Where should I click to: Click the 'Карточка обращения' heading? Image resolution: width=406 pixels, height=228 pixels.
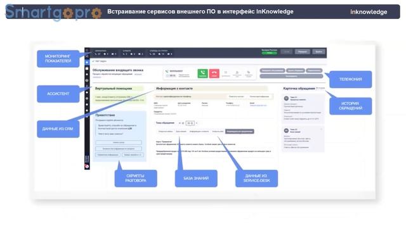[x=299, y=89]
